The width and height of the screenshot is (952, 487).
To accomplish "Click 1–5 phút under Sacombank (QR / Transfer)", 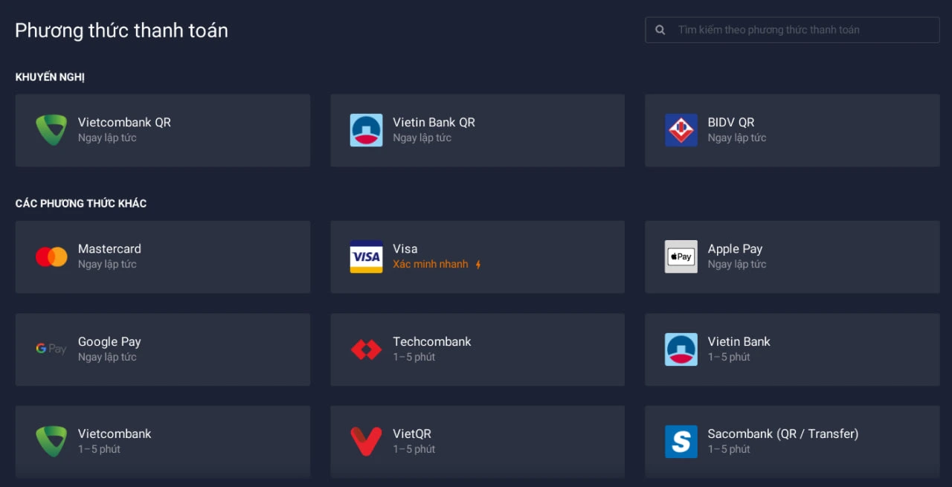I will (x=729, y=449).
